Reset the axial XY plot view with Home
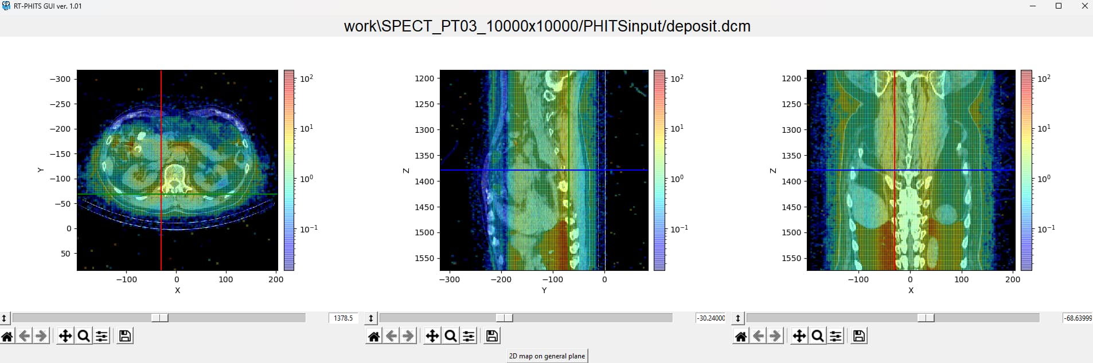 click(7, 336)
